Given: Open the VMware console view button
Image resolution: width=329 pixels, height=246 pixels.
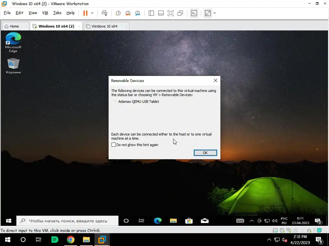Looking at the screenshot, I should point(194,13).
